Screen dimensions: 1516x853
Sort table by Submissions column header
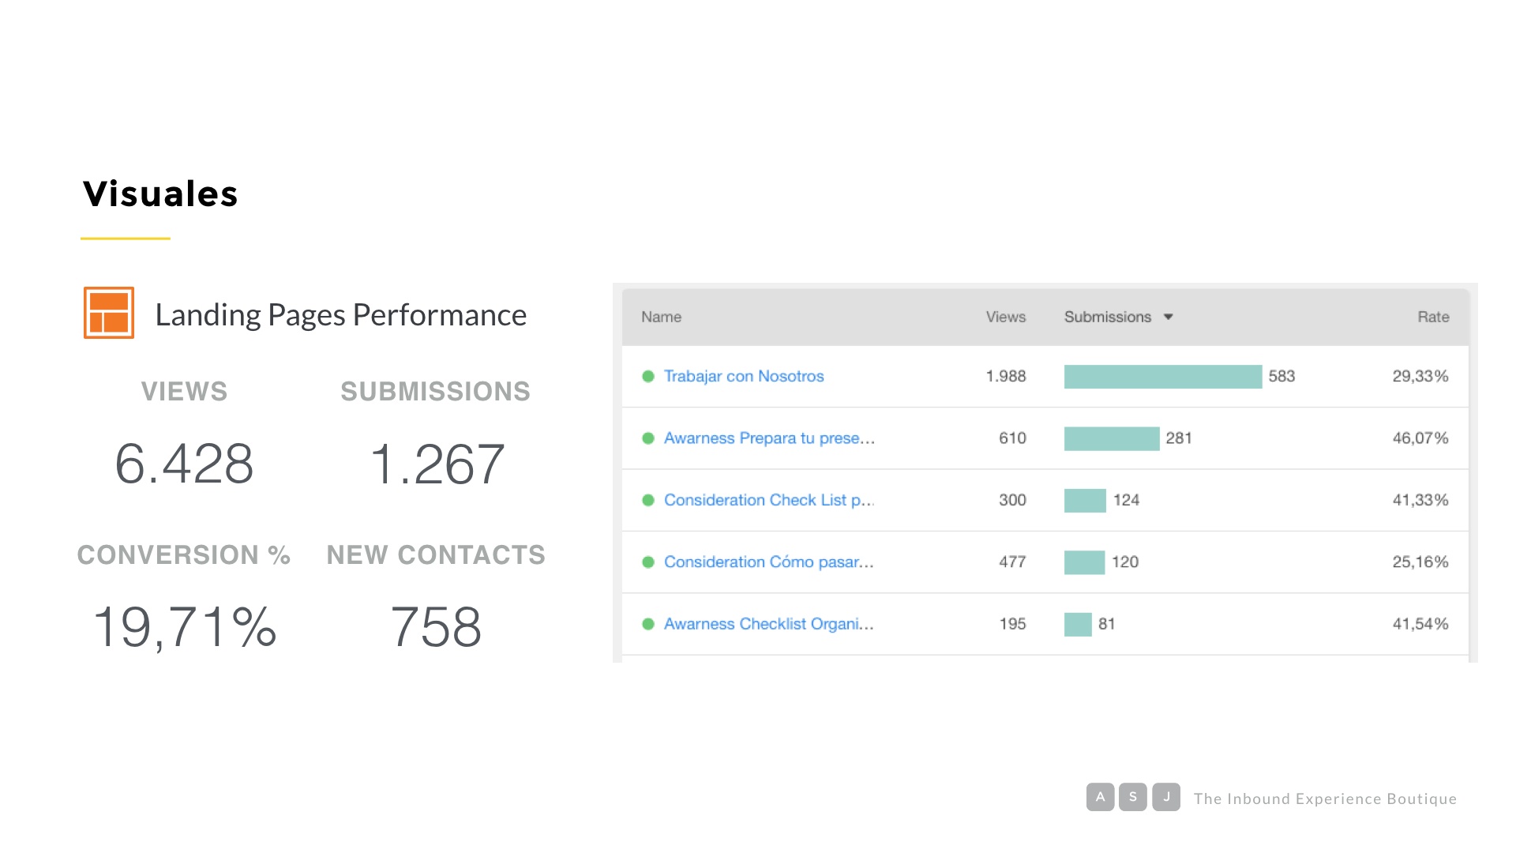[x=1108, y=317]
